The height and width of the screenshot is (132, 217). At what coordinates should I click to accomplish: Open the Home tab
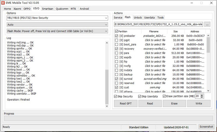7,9
